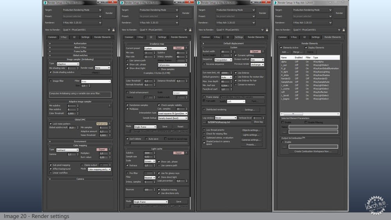
Task: Toggle Sub-pixel mapping checkbox
Action: [x=50, y=165]
